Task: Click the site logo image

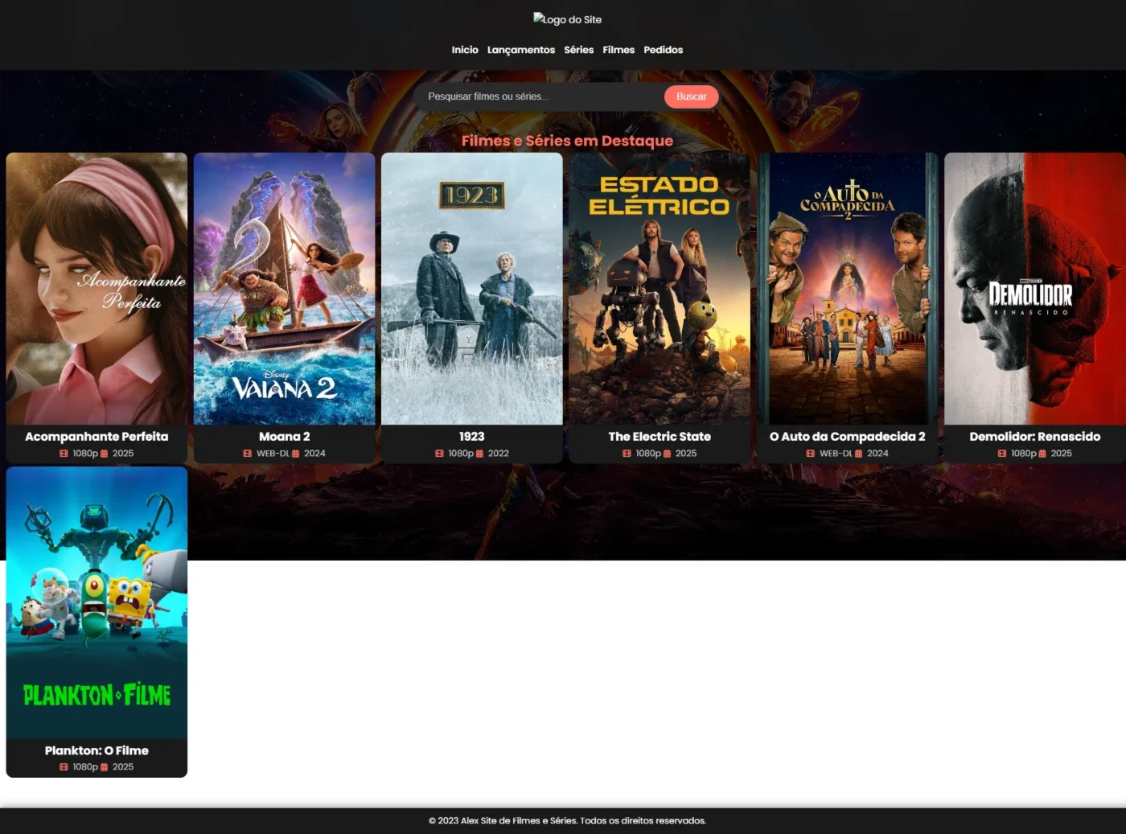Action: [x=567, y=19]
